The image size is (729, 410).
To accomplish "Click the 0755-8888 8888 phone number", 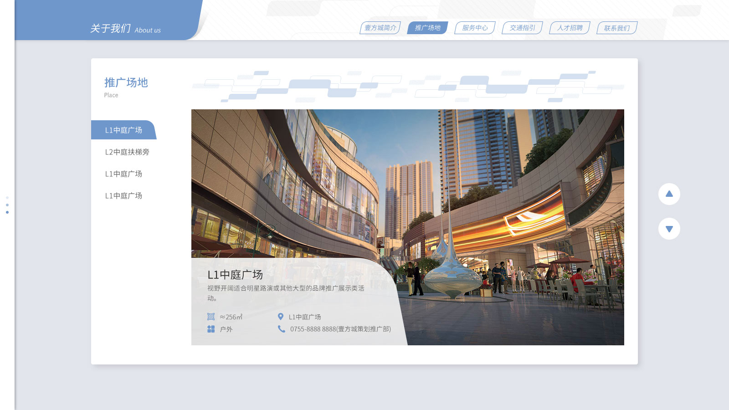I will pos(340,329).
